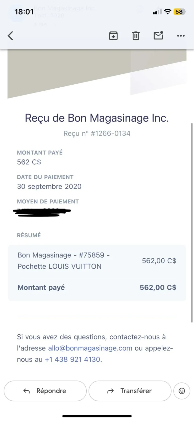Tap the 18:01 clock in status bar

pyautogui.click(x=24, y=12)
